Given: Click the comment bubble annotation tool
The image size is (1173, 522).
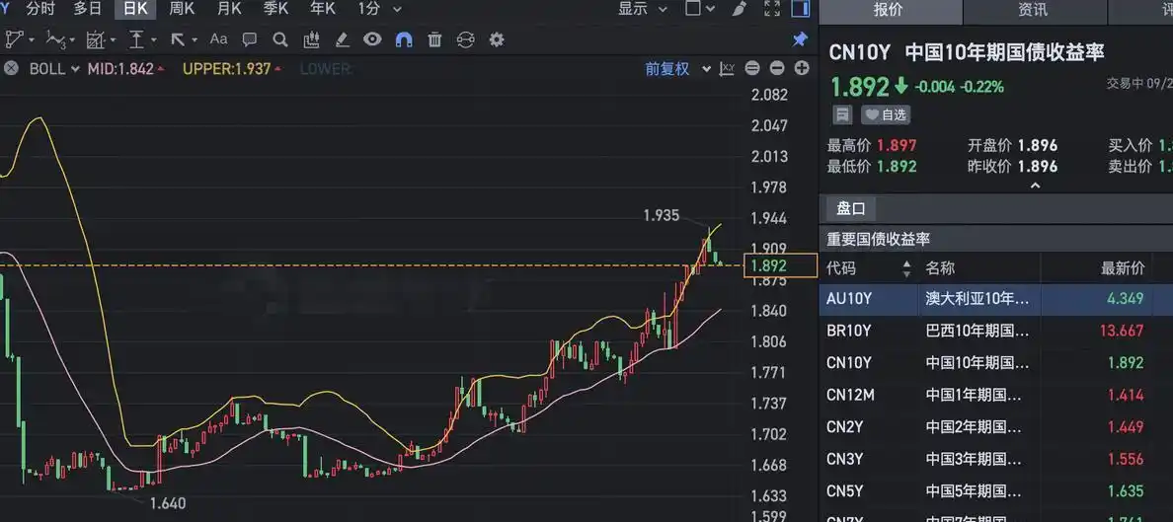Looking at the screenshot, I should 250,39.
